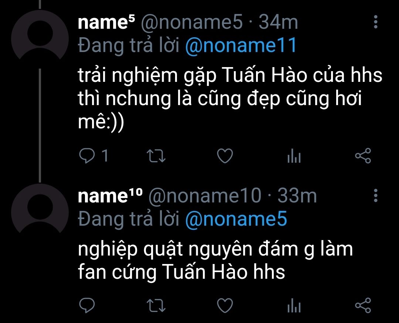Reply to noname10's tweet
The height and width of the screenshot is (323, 399).
click(x=87, y=305)
